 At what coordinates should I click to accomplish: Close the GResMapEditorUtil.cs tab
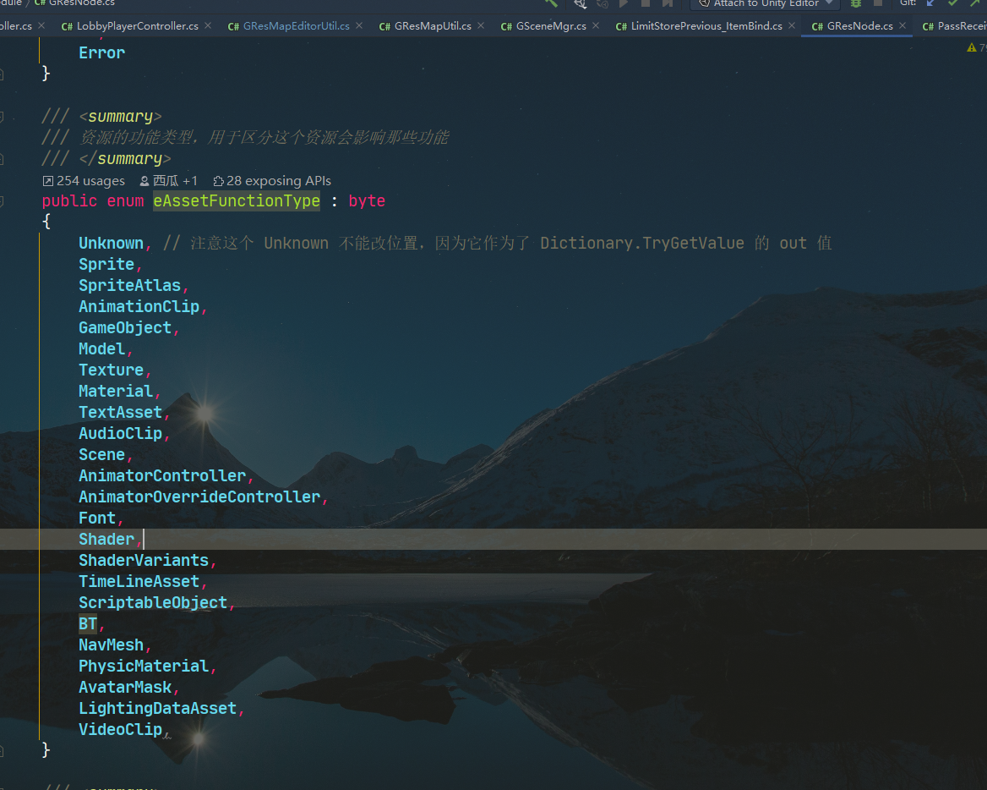click(359, 26)
